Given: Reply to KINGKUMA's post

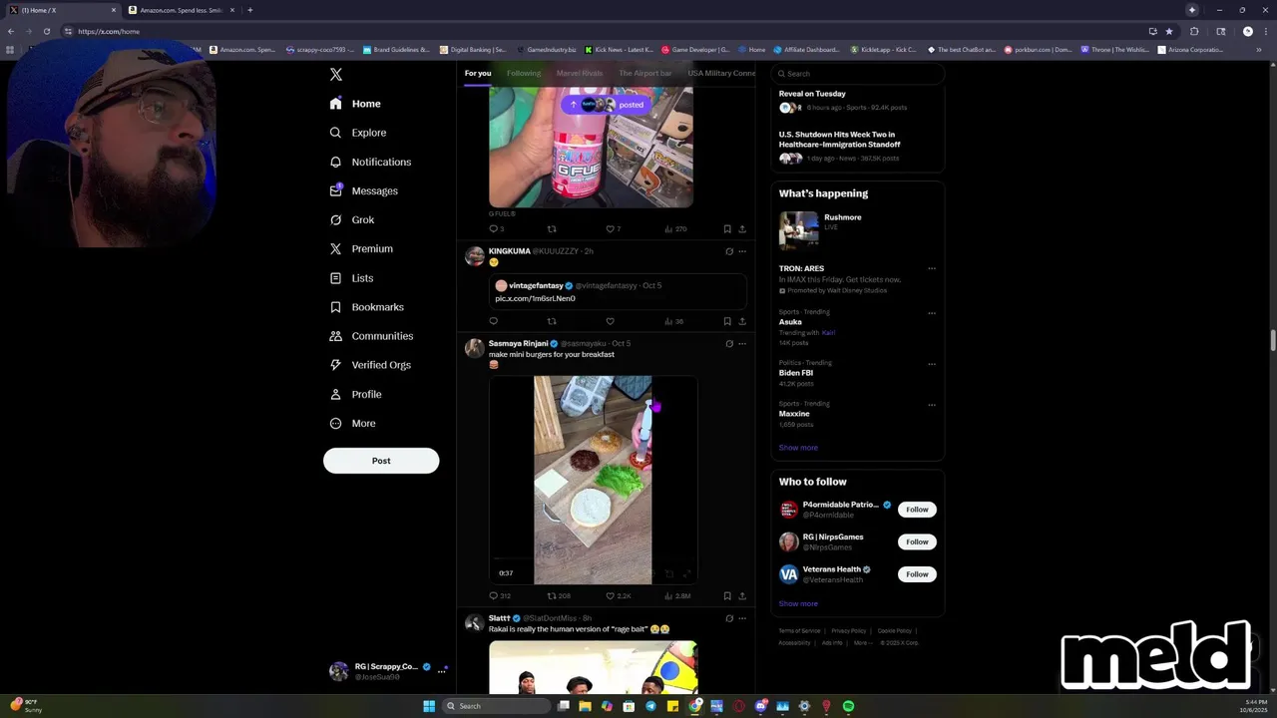Looking at the screenshot, I should pyautogui.click(x=493, y=321).
